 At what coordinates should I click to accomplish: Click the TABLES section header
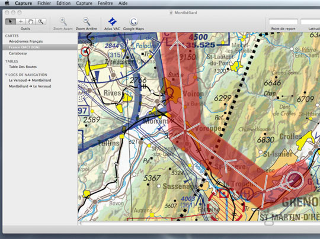pos(12,62)
